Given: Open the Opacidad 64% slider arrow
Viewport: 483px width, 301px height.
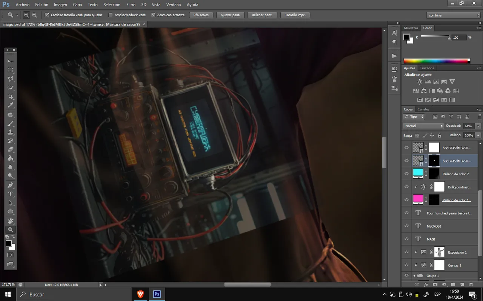Looking at the screenshot, I should pos(478,126).
